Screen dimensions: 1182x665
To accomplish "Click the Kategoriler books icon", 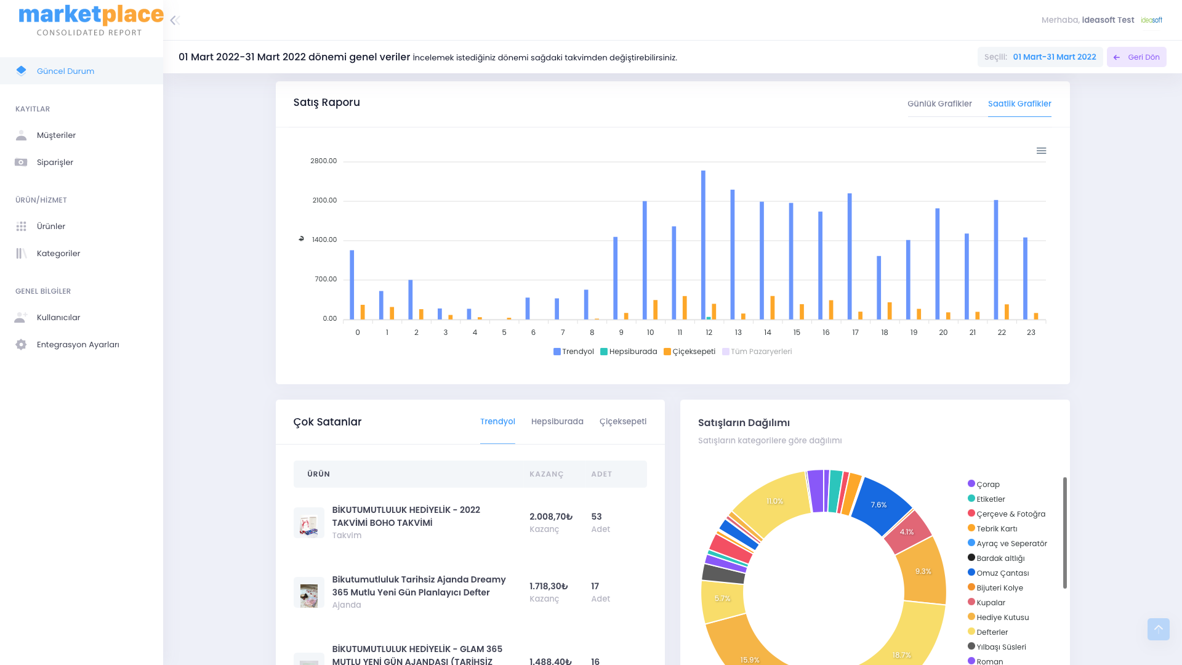I will [21, 253].
